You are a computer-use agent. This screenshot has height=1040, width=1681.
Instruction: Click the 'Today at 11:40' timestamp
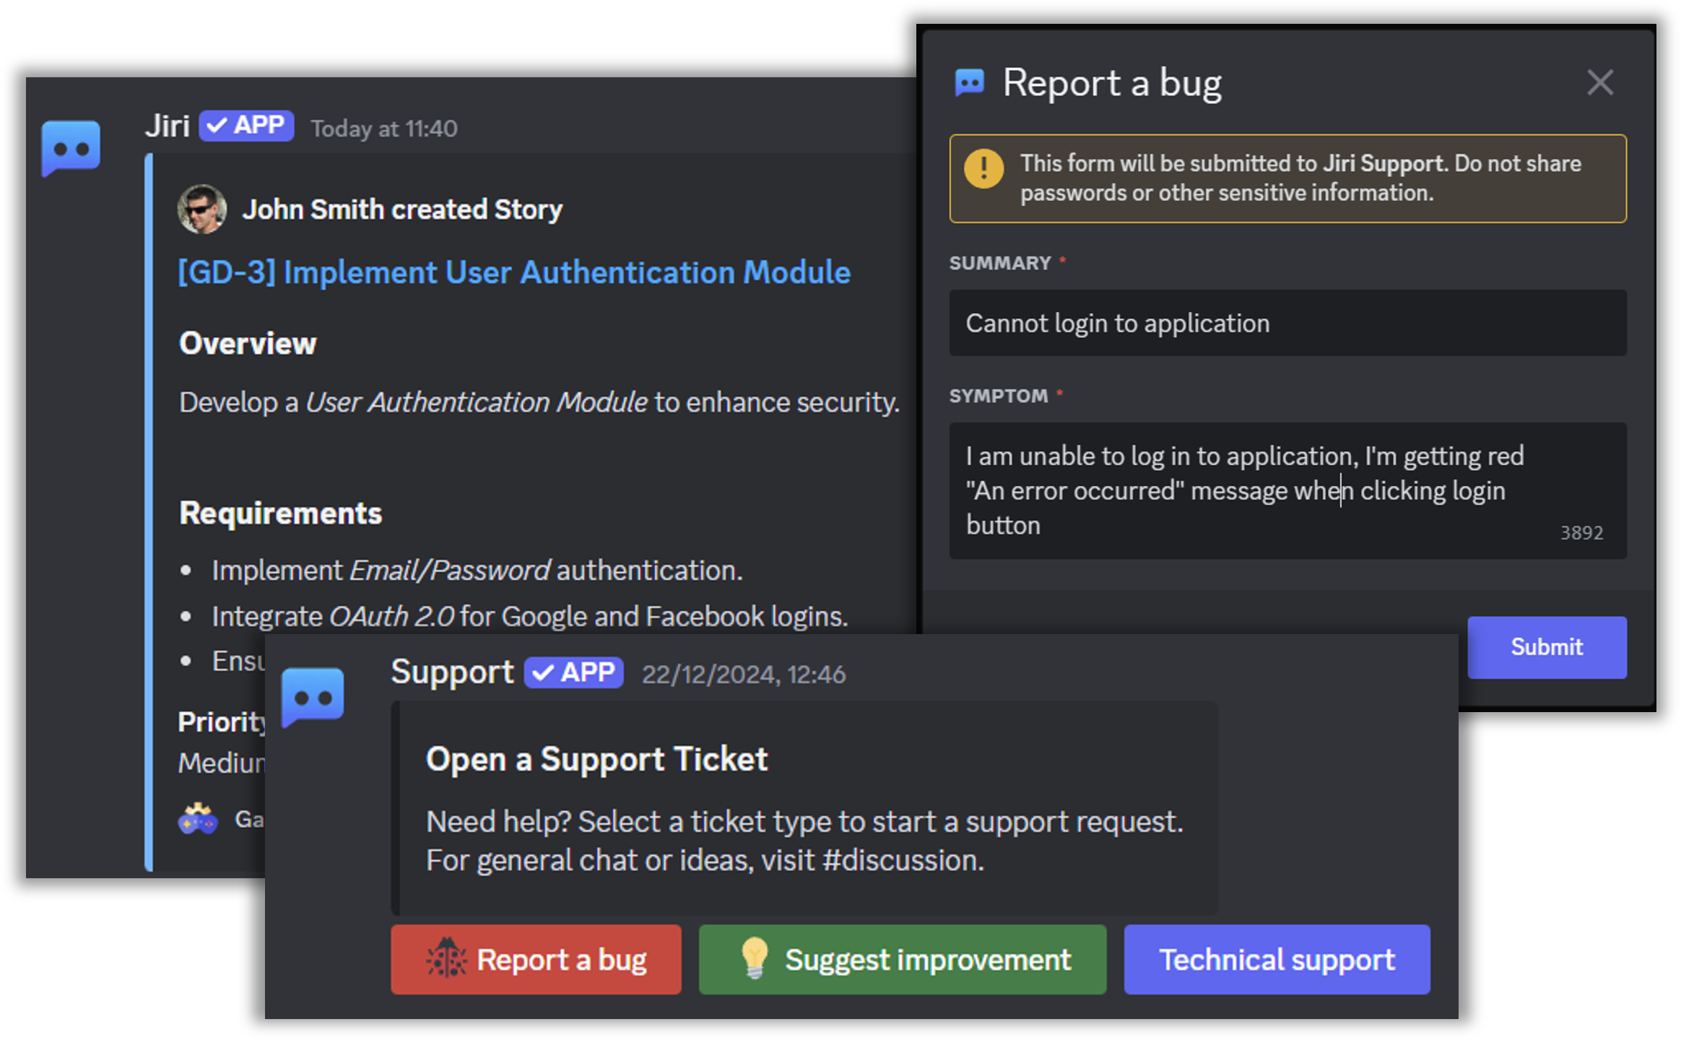click(384, 129)
